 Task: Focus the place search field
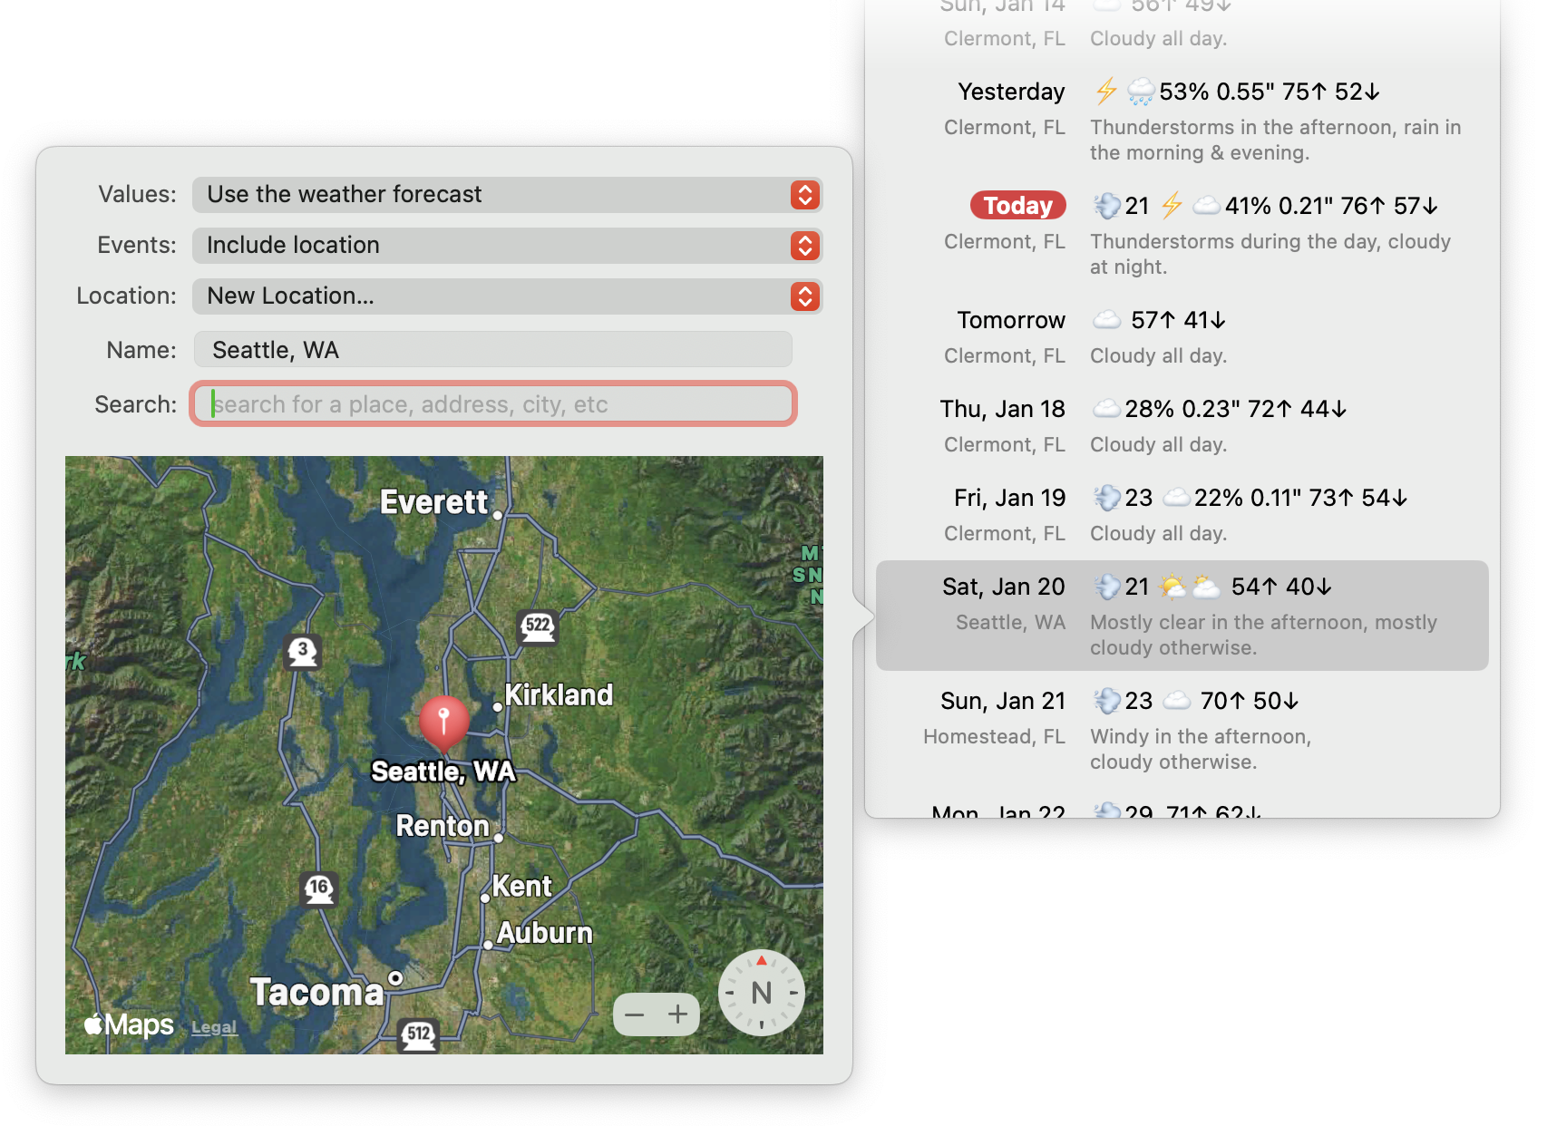click(x=492, y=404)
